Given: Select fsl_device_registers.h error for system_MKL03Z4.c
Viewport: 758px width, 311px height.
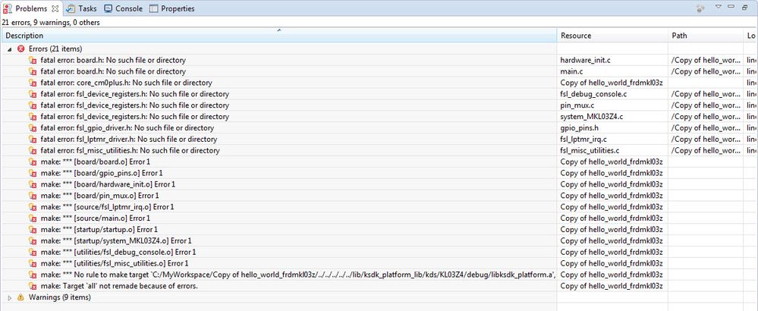Looking at the screenshot, I should pyautogui.click(x=135, y=116).
